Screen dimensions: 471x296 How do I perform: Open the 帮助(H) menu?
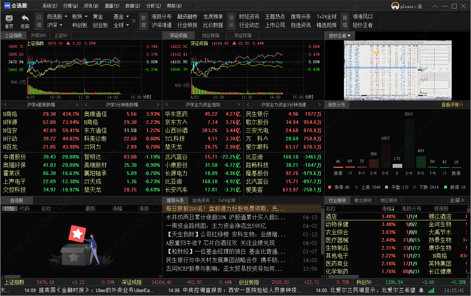coord(174,6)
